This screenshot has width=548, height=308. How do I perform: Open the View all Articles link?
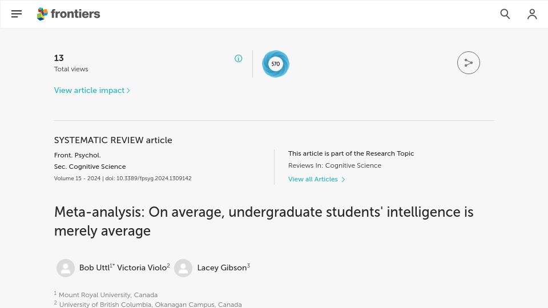tap(317, 179)
